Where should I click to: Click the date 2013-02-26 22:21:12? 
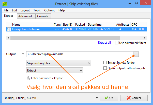(x=101, y=29)
